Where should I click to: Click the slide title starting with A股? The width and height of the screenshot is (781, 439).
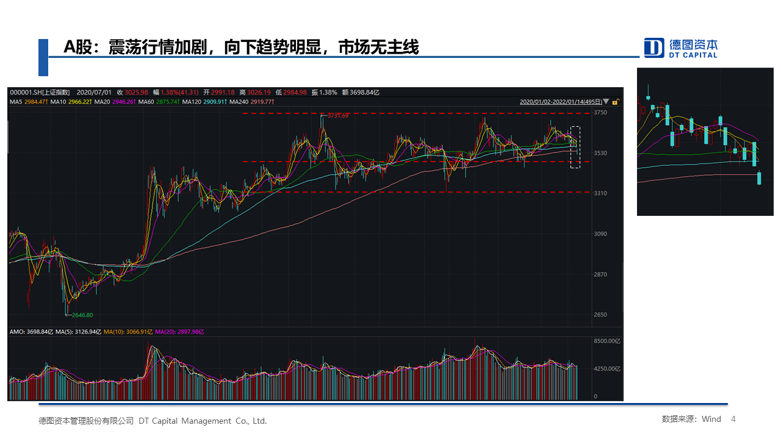tap(241, 47)
